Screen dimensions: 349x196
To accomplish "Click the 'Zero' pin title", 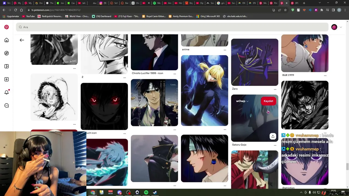I will coord(235,89).
